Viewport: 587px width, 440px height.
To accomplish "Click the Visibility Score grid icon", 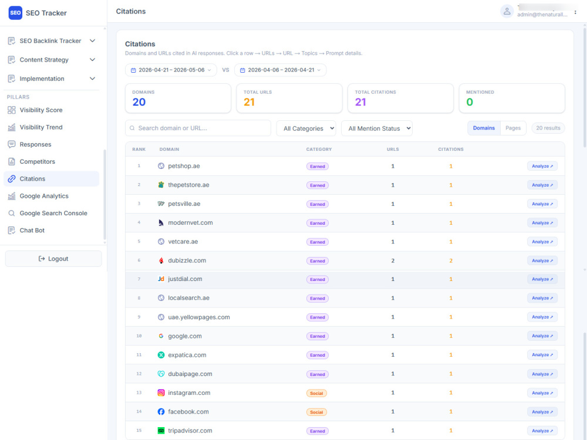I will click(x=12, y=110).
